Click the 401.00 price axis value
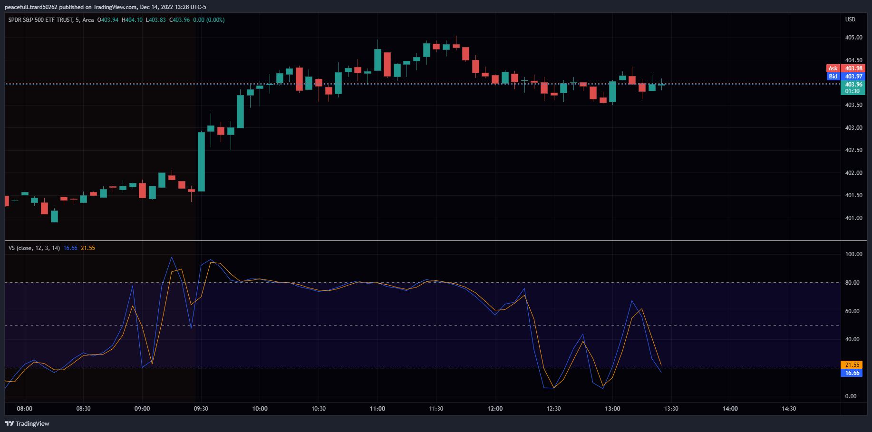The width and height of the screenshot is (872, 432). point(853,218)
